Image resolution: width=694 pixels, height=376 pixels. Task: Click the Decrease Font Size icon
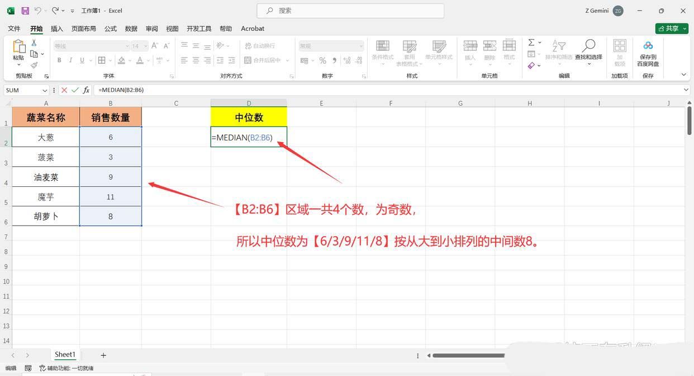click(166, 46)
